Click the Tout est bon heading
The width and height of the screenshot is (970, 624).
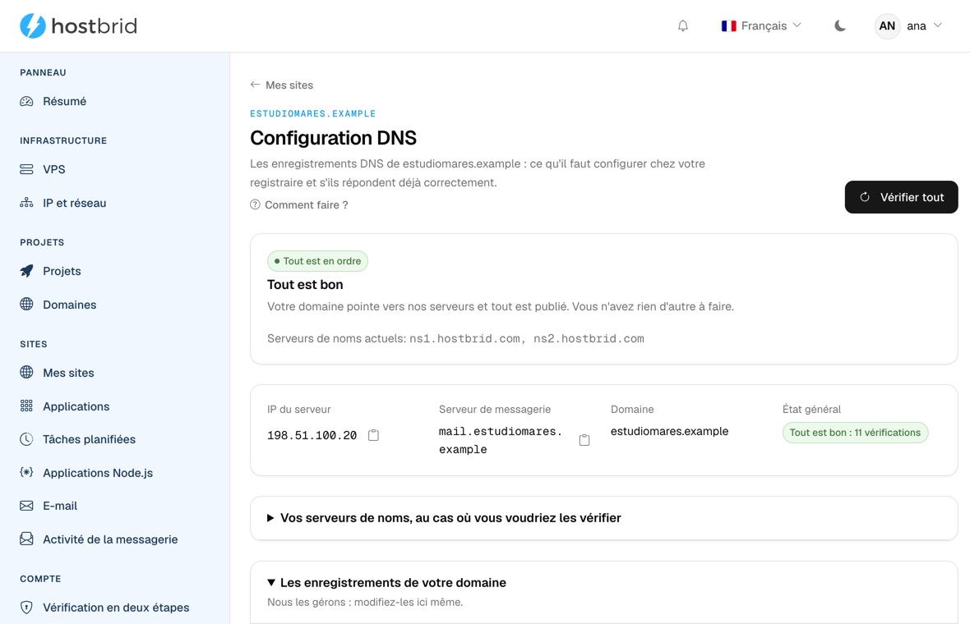pyautogui.click(x=305, y=285)
